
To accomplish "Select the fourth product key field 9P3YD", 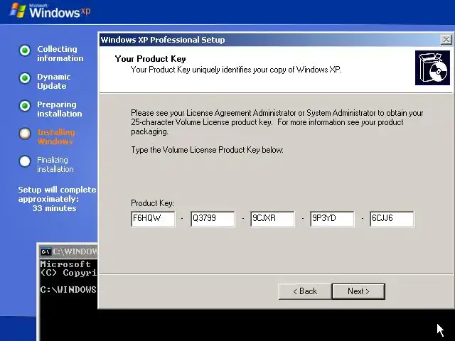I will tap(332, 219).
